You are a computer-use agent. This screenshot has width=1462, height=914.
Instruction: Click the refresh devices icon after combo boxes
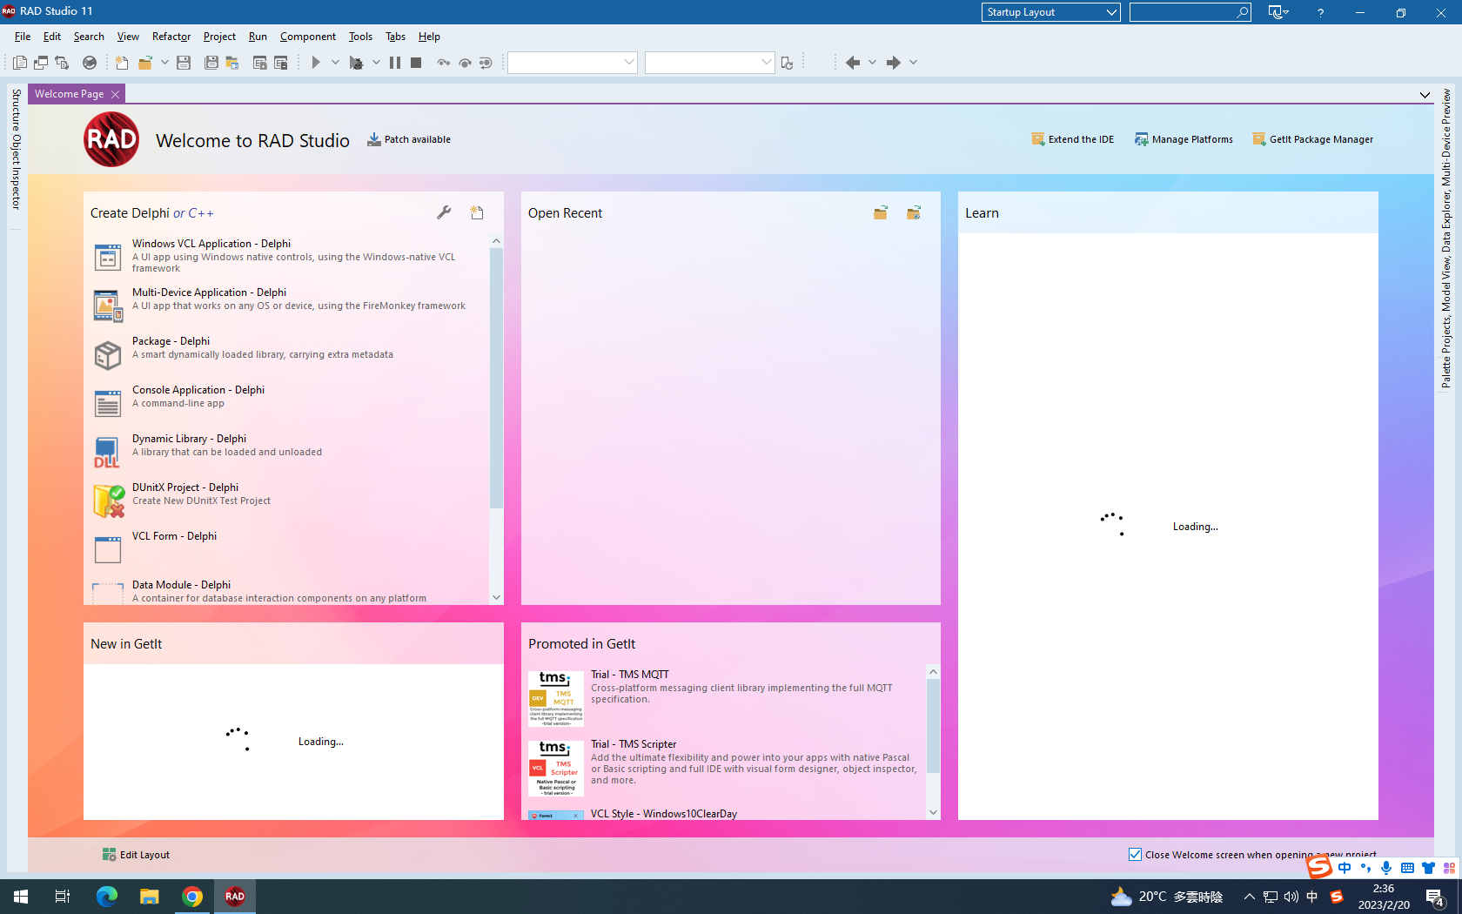click(787, 63)
